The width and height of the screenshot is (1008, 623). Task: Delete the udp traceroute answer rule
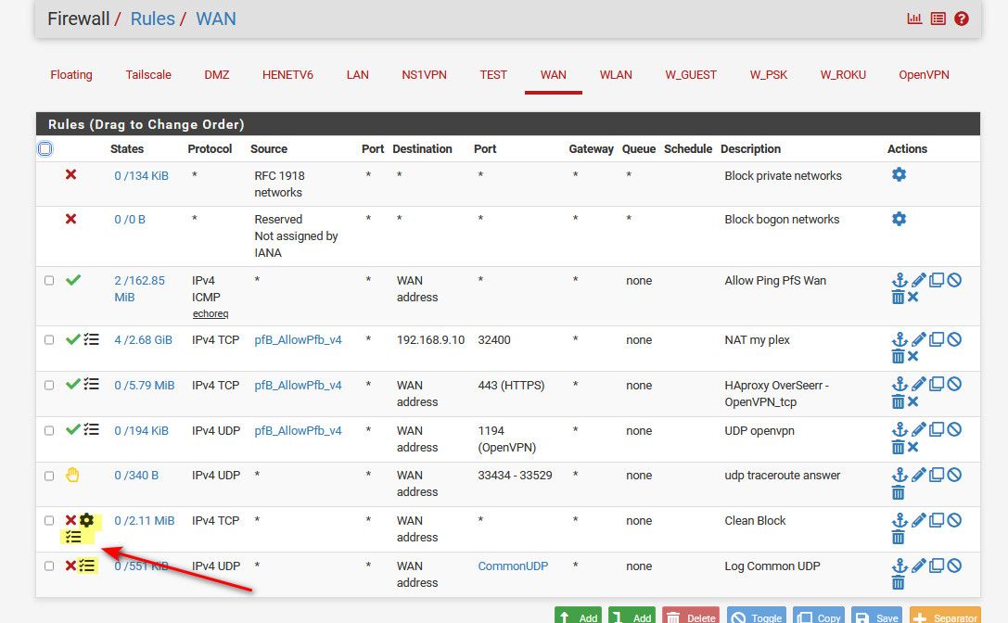tap(898, 492)
